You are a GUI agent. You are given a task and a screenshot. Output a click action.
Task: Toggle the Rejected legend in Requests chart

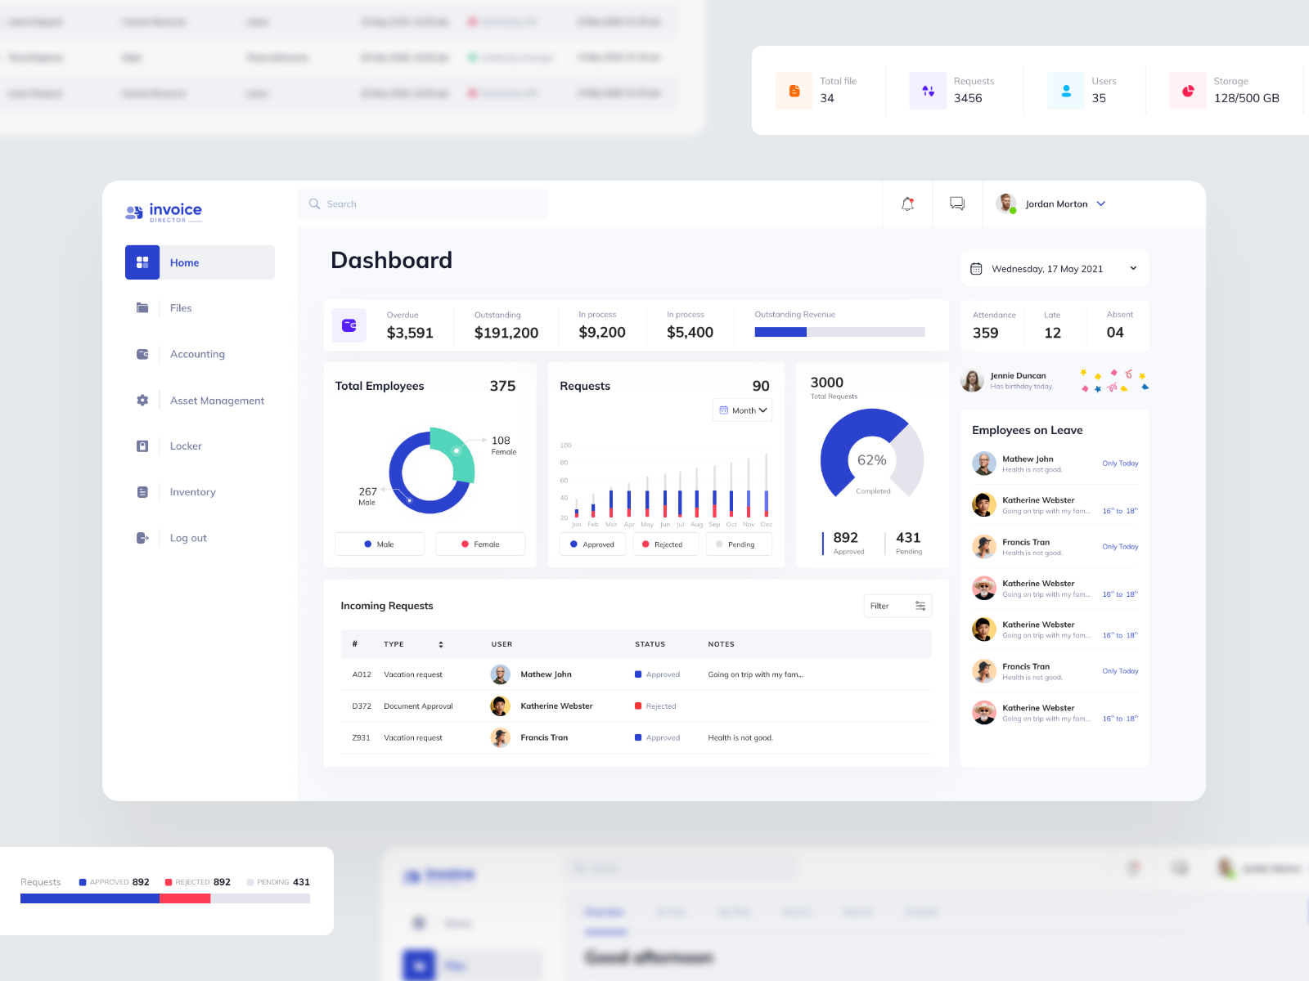(665, 544)
